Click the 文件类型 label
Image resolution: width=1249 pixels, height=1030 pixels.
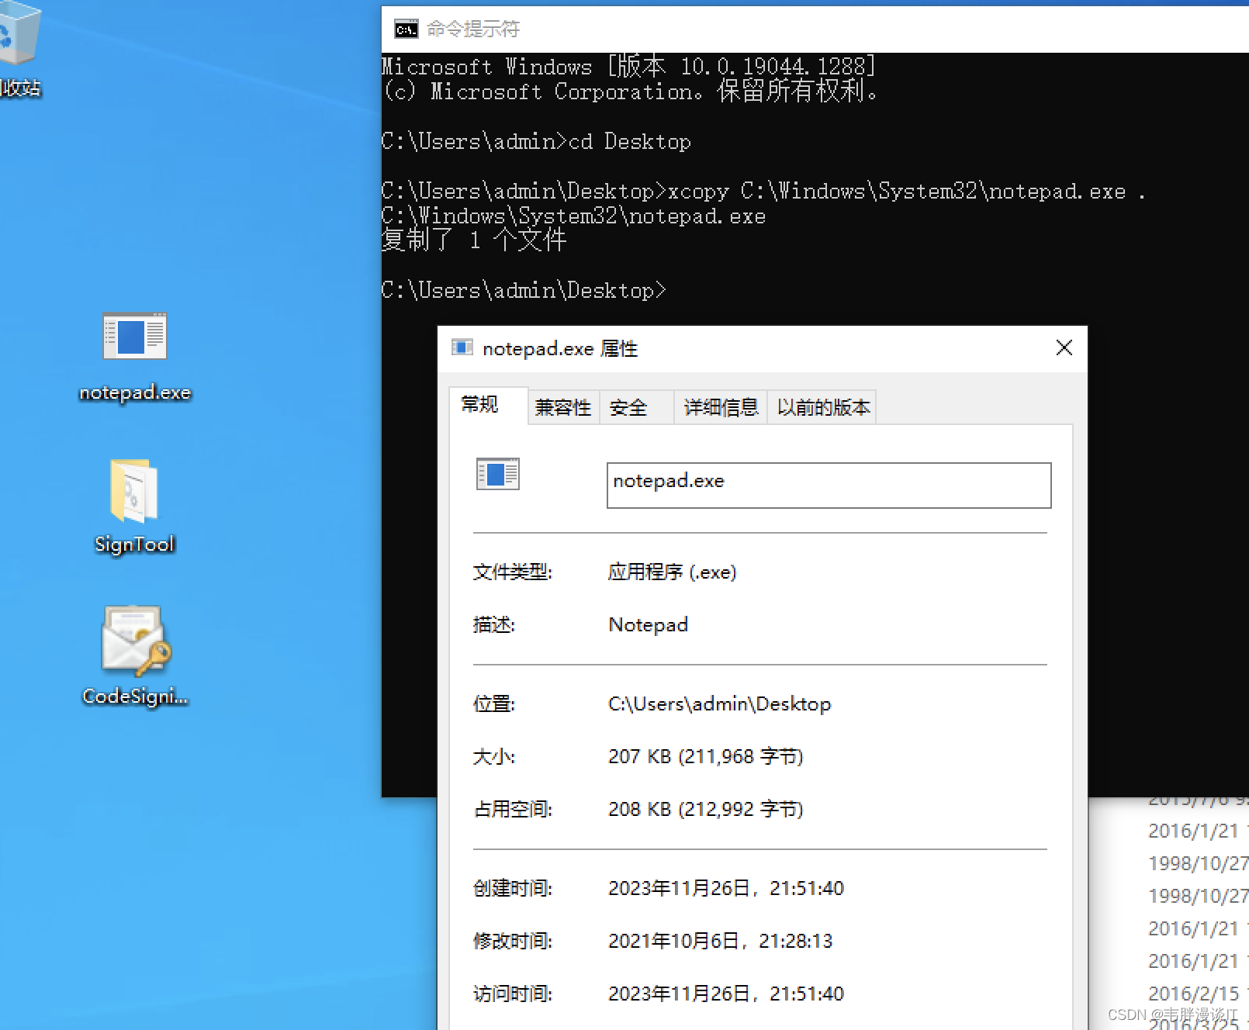click(513, 572)
